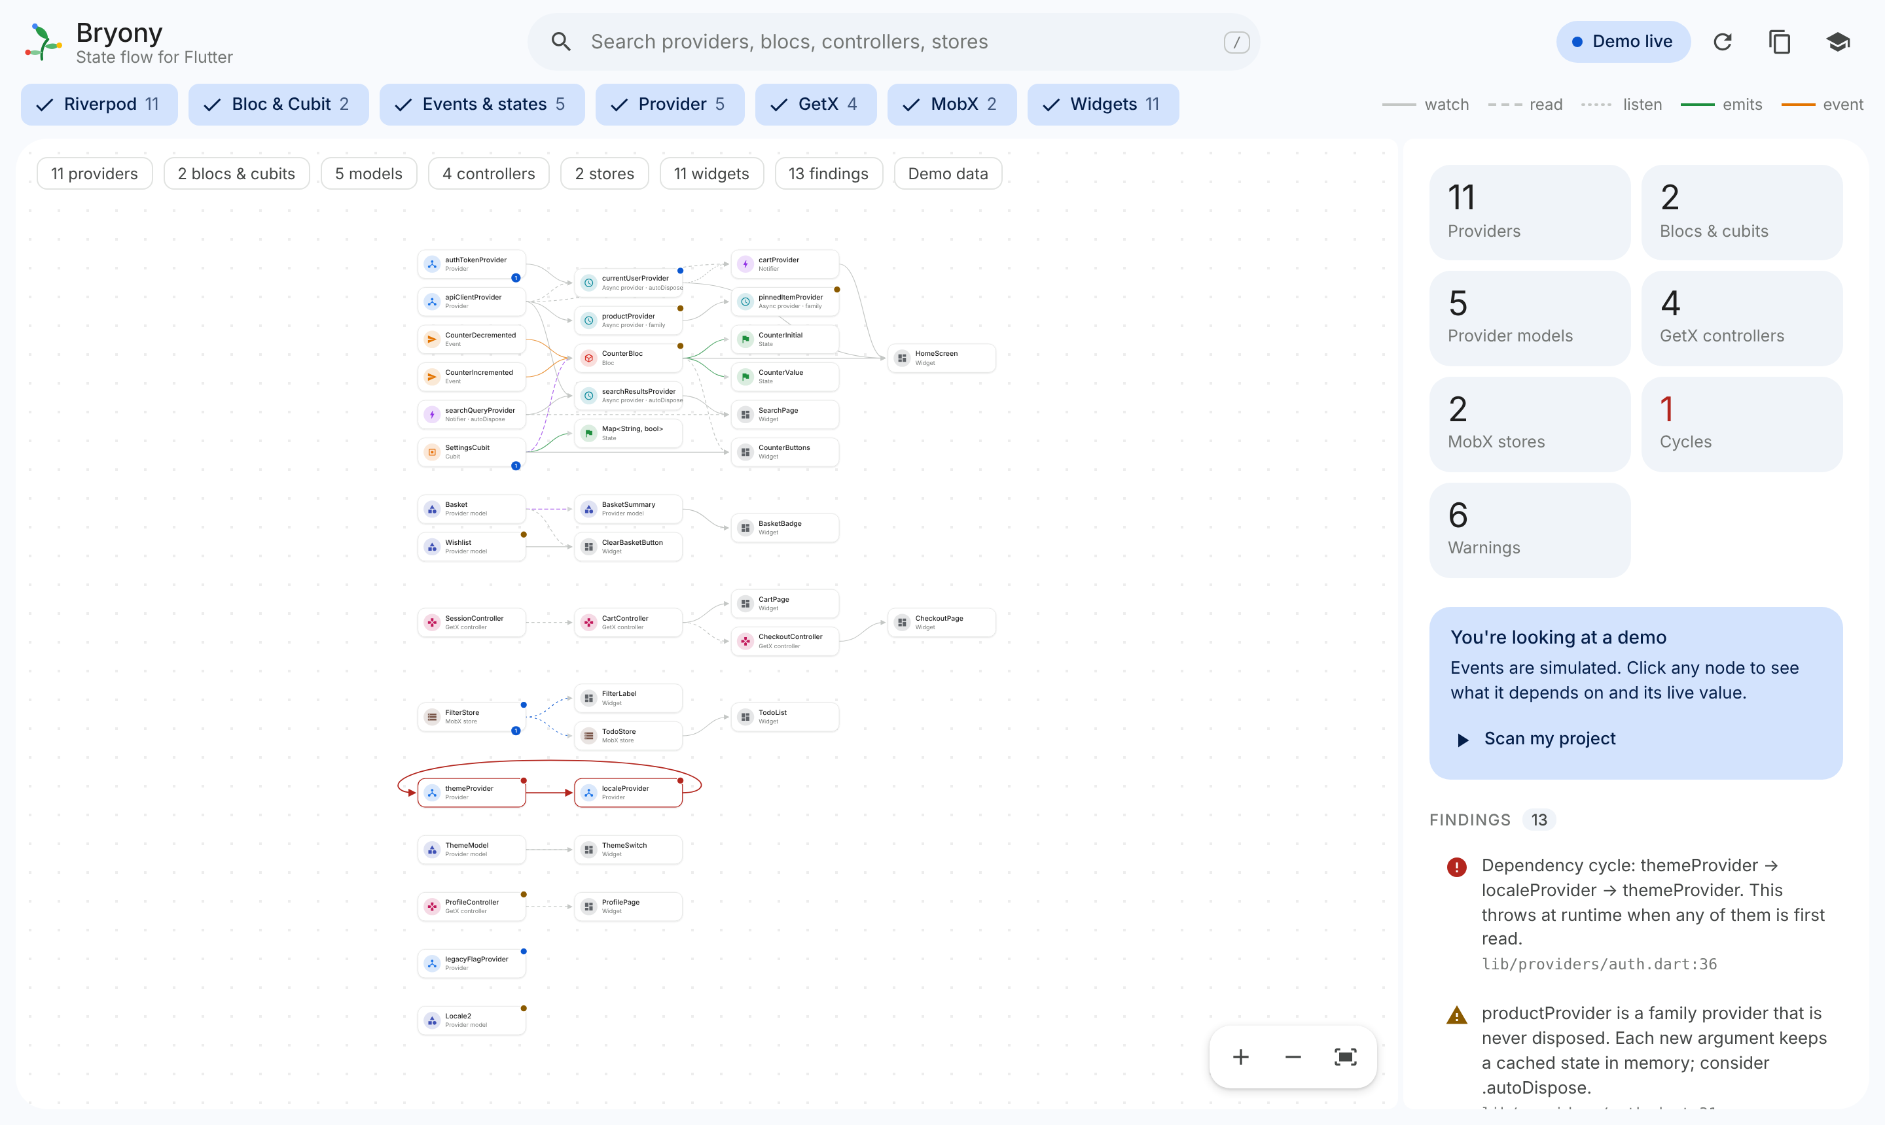Select the ThemeSwitch widget node
The height and width of the screenshot is (1125, 1885).
(628, 849)
